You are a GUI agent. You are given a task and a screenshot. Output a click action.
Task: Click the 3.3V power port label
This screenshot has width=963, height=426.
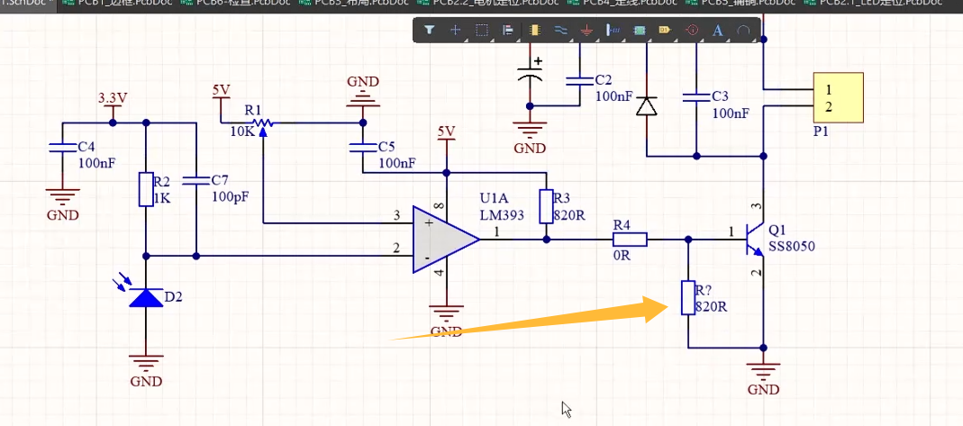(x=113, y=98)
